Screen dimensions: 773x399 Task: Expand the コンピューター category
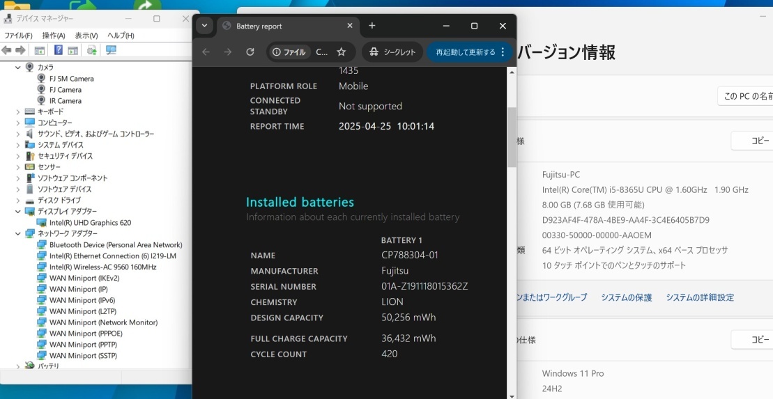click(x=18, y=123)
